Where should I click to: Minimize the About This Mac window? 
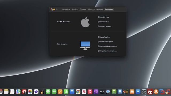tap(54, 9)
